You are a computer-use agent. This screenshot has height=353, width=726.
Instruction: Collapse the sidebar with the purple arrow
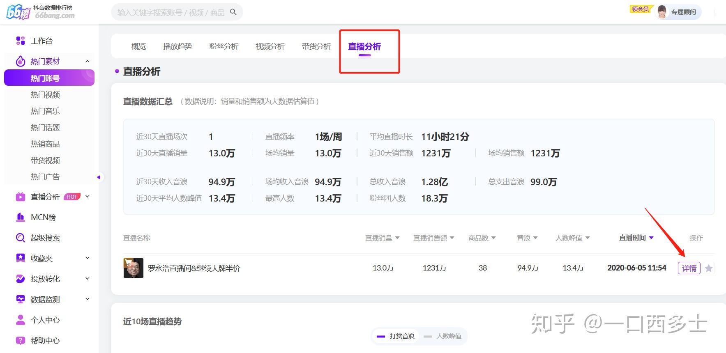[99, 177]
